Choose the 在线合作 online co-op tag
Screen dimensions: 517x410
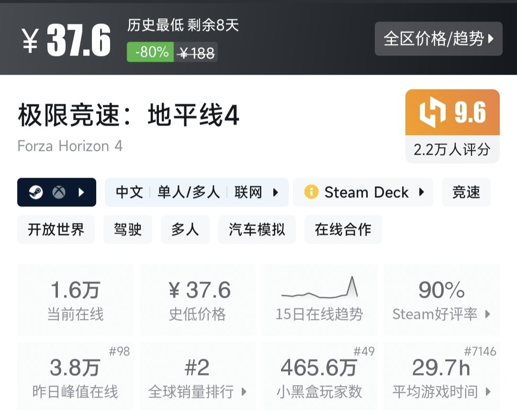click(343, 229)
